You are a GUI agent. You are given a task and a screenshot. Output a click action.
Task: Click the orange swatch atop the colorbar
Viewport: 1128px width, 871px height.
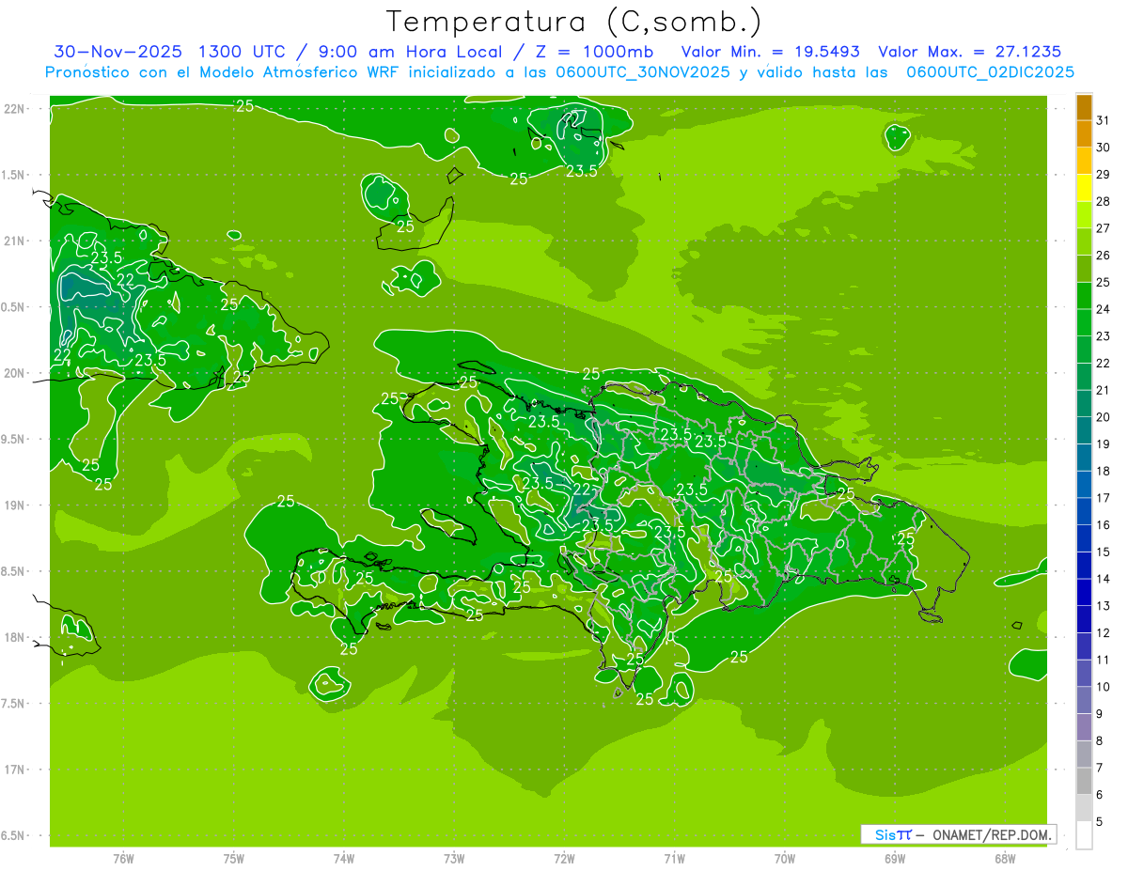pos(1084,108)
